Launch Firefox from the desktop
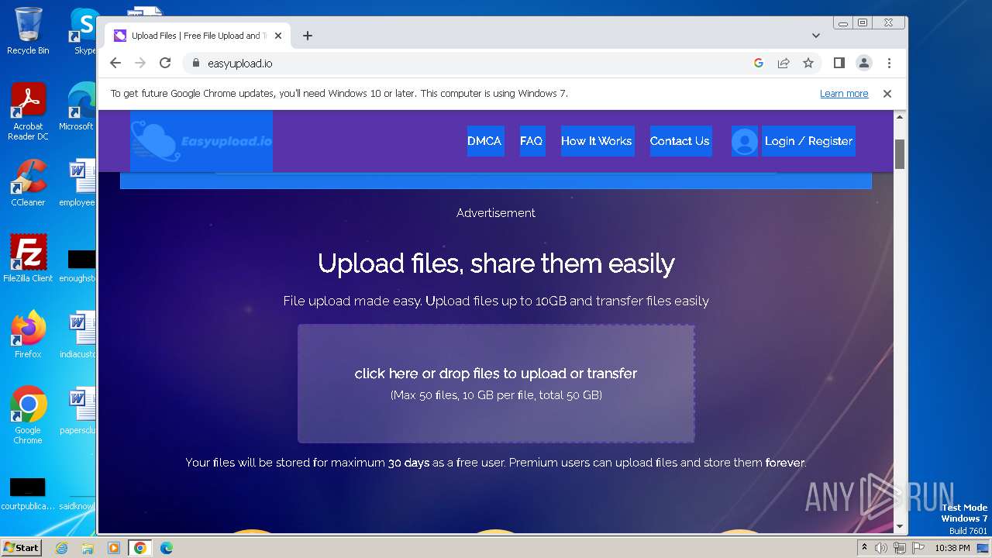 click(x=28, y=335)
